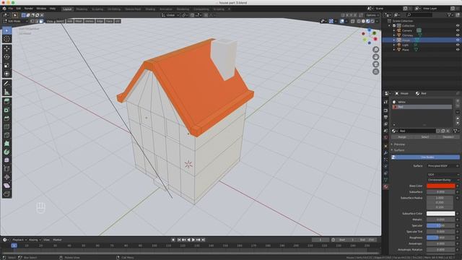This screenshot has width=462, height=260.
Task: Expand the Camera item in outliner
Action: [394, 30]
